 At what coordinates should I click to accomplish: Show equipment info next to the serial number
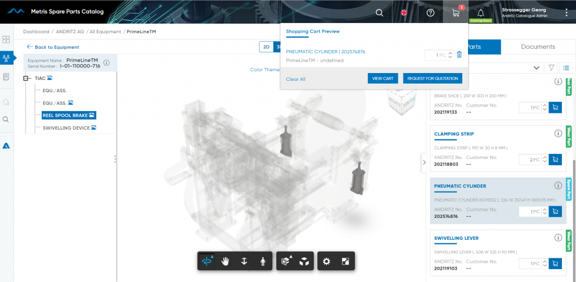tap(106, 63)
